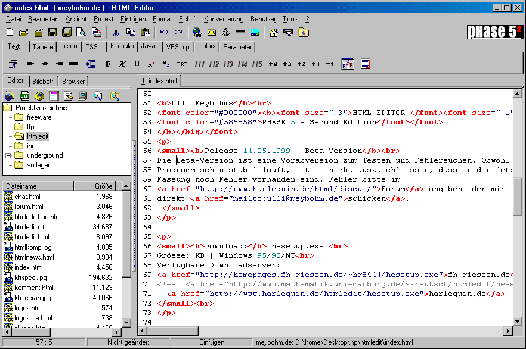
Task: Select htmledit.gif in the file list
Action: [29, 227]
